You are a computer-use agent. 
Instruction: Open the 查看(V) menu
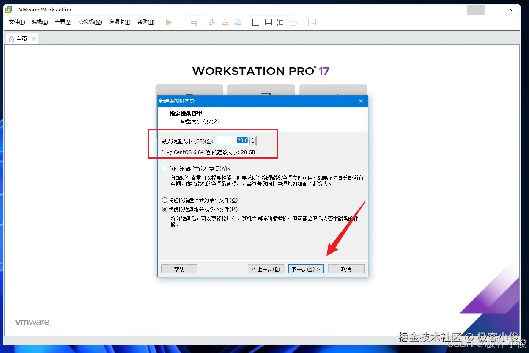tap(63, 22)
